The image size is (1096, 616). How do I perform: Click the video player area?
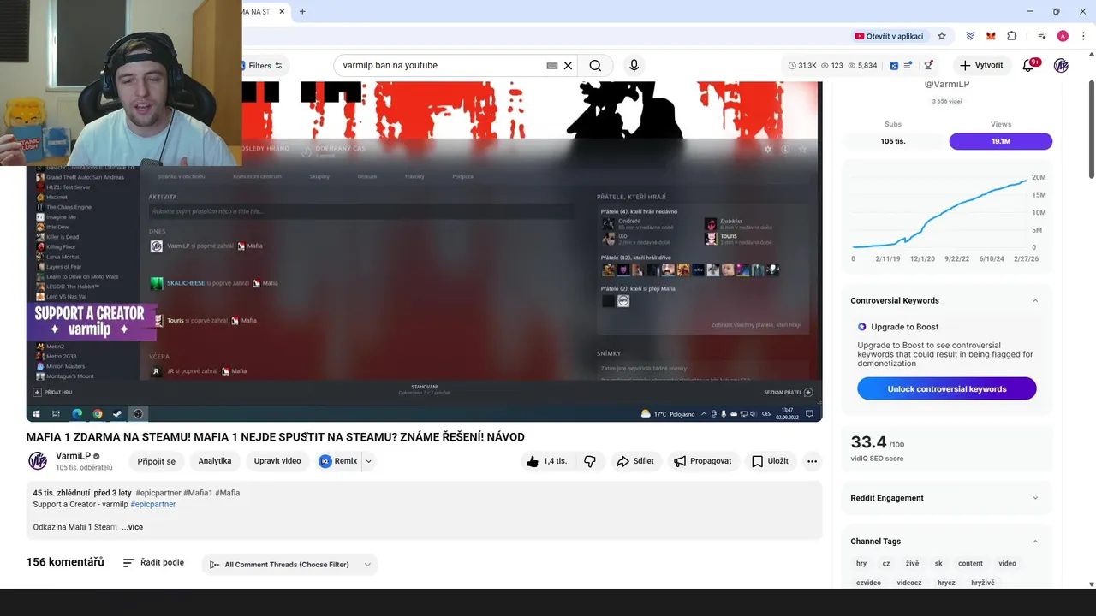coord(424,252)
